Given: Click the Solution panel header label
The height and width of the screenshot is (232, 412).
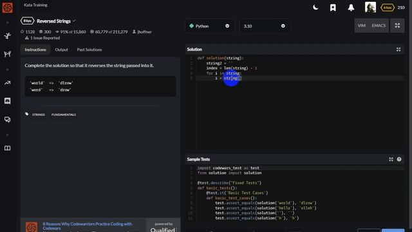Looking at the screenshot, I should [194, 50].
